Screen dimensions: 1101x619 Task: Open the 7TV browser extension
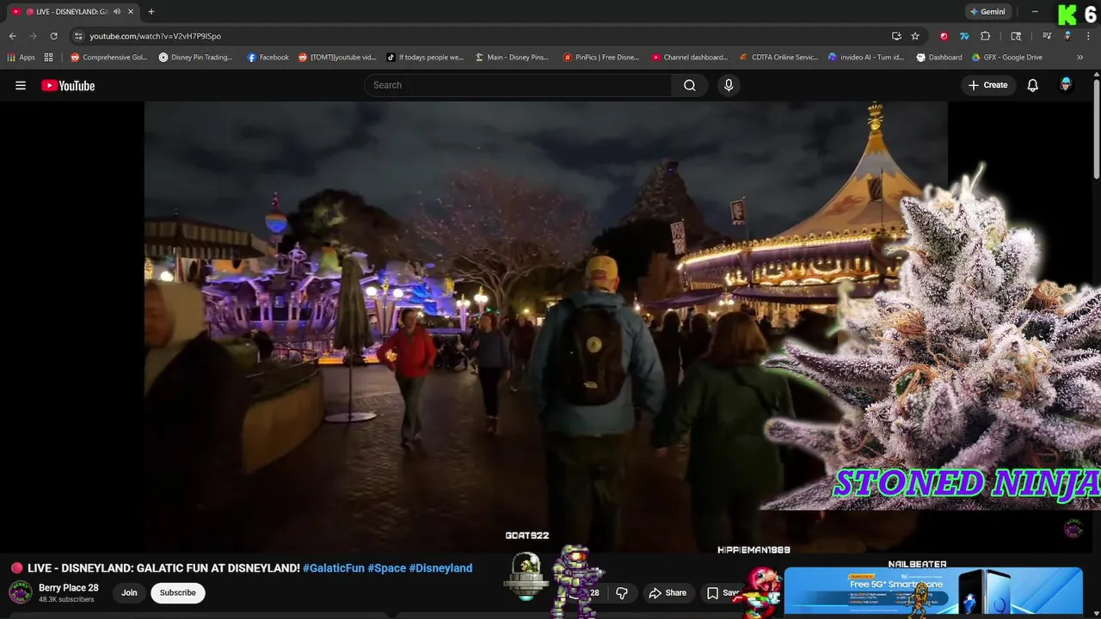(x=964, y=36)
